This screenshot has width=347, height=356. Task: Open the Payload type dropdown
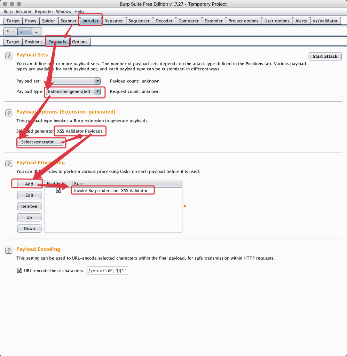tap(73, 91)
